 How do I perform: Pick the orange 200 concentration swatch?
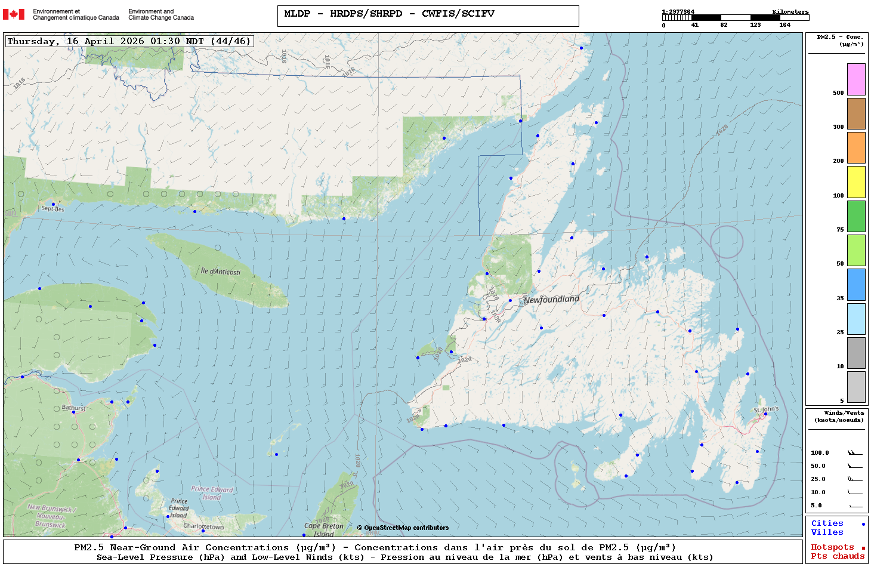tap(856, 147)
